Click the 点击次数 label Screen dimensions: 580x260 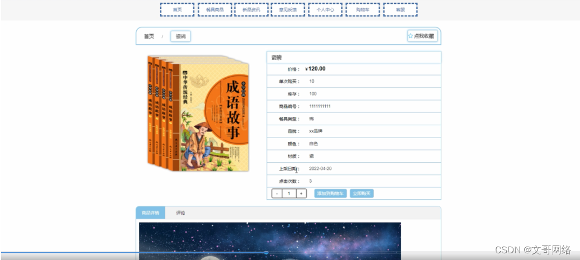coord(289,182)
